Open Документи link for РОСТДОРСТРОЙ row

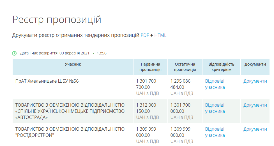tap(255, 129)
